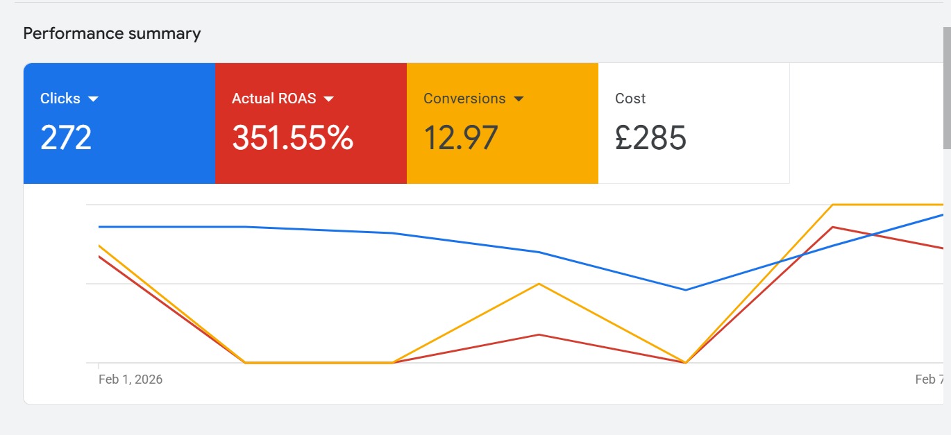Viewport: 951px width, 435px height.
Task: Click the vertical scrollbar thumb
Action: 946,87
